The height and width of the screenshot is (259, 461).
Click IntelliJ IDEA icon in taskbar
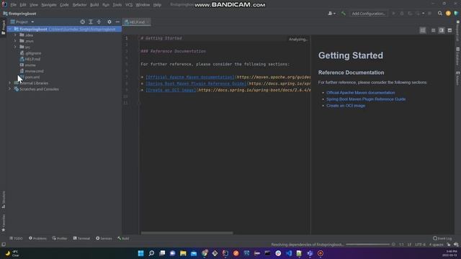[225, 253]
